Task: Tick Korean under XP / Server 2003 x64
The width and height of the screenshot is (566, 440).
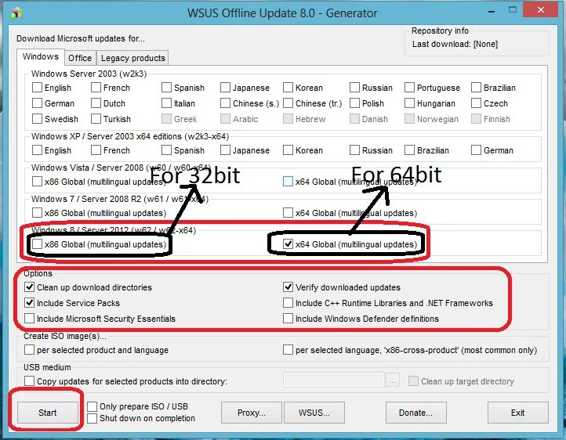Action: click(x=288, y=150)
